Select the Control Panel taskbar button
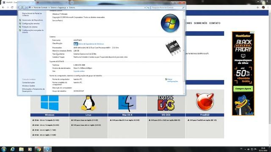Screen dimensions: 271x152 click(x=47, y=149)
